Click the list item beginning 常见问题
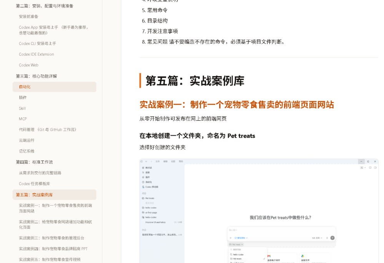 [x=216, y=42]
